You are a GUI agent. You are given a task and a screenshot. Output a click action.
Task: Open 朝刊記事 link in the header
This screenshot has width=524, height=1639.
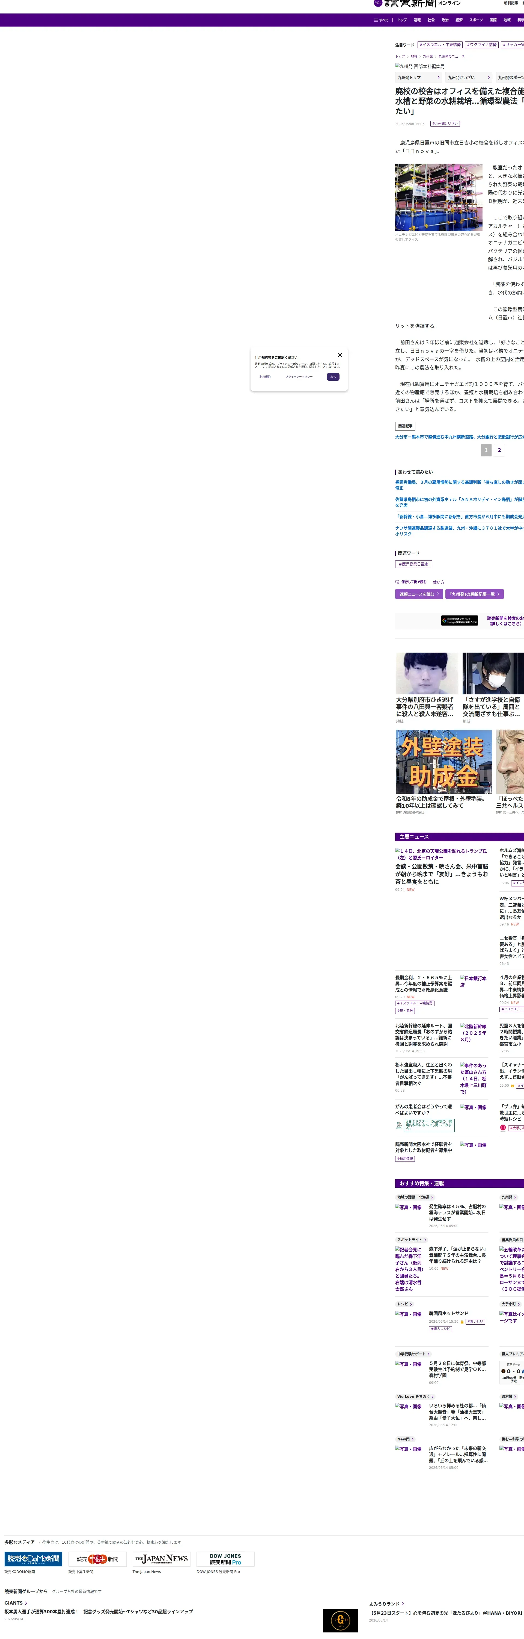[511, 3]
